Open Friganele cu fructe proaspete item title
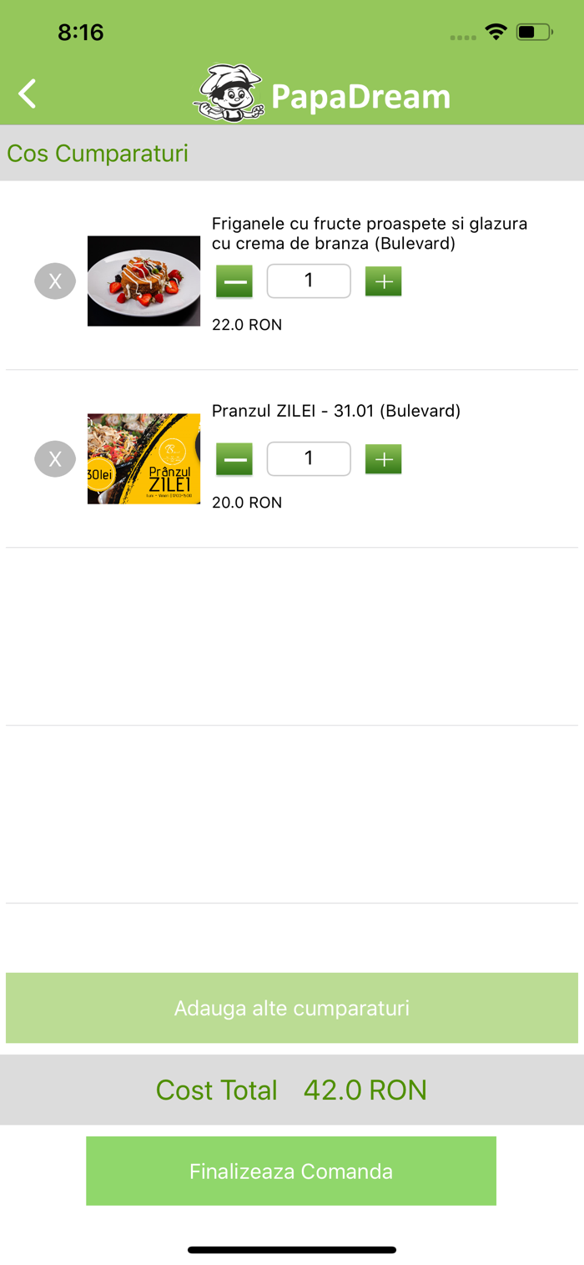Viewport: 584px width, 1265px height. click(x=370, y=234)
